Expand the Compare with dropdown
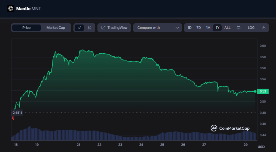The height and width of the screenshot is (152, 276). tap(158, 28)
